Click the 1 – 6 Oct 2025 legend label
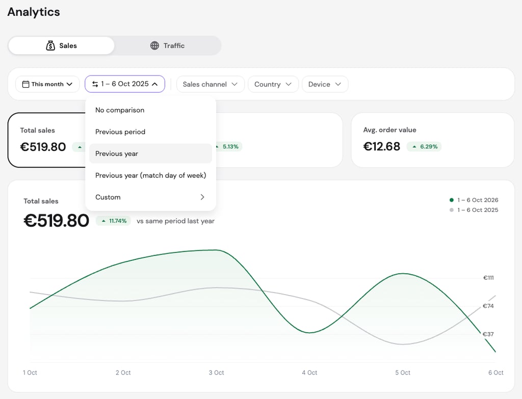 click(478, 210)
